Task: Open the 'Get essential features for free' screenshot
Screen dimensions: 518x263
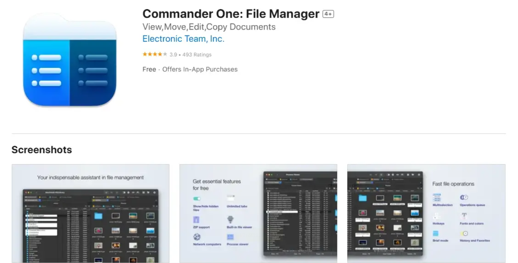Action: 258,213
